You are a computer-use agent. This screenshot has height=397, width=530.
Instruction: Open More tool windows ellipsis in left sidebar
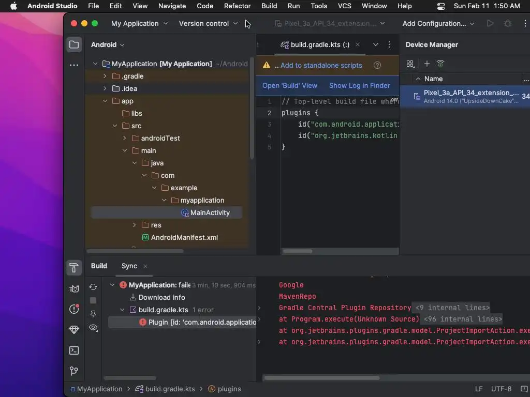74,65
